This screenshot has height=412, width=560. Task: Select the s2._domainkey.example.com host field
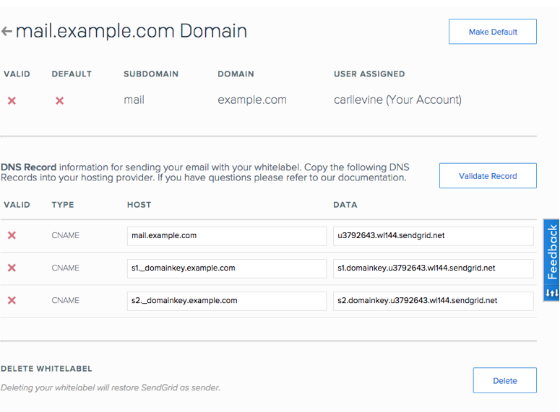pos(226,301)
